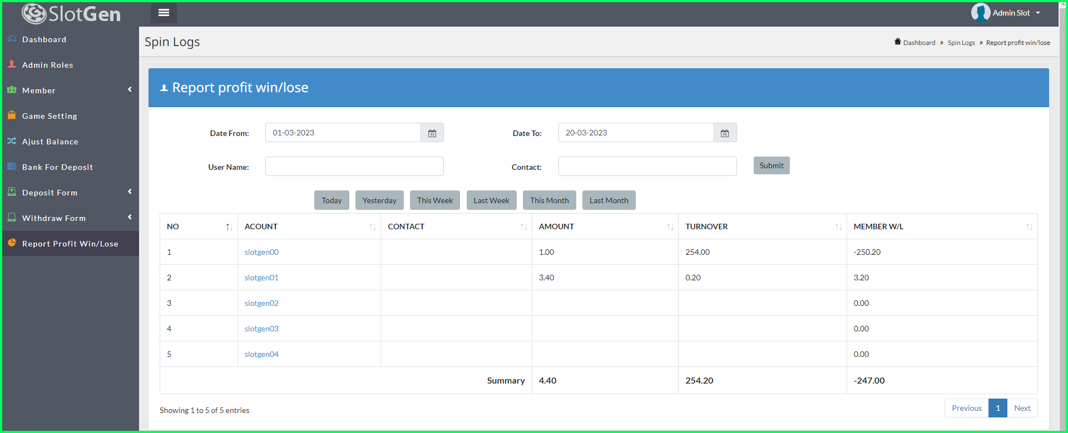
Task: Click the summary turnover value 254.20
Action: (x=699, y=381)
